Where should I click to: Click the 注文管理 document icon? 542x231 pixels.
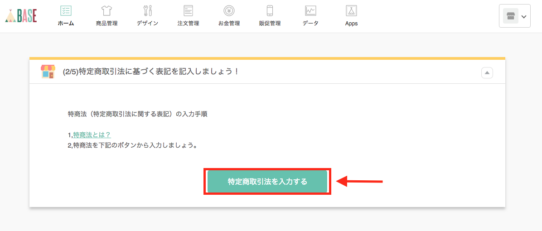point(188,11)
